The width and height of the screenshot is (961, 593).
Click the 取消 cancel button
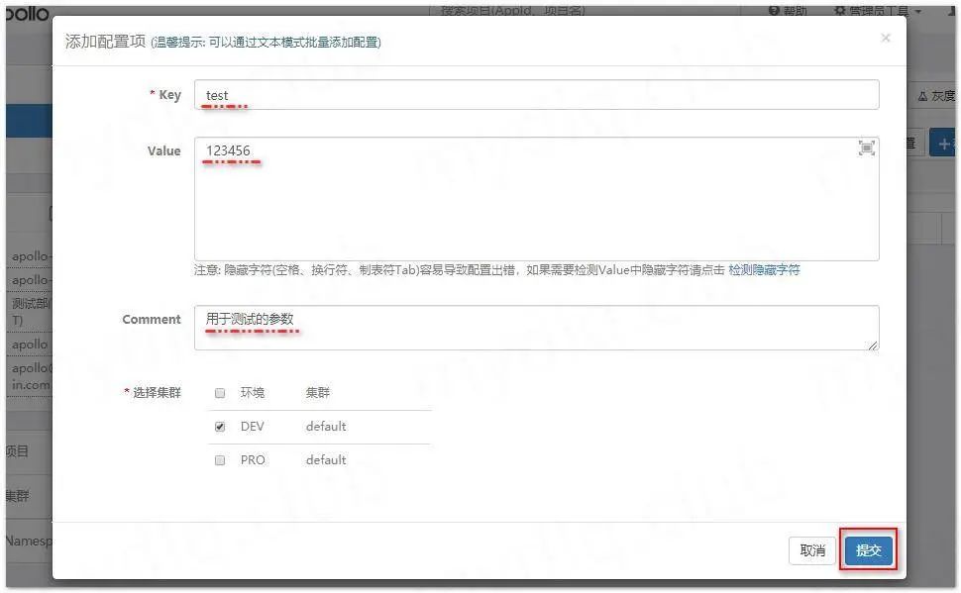[812, 550]
